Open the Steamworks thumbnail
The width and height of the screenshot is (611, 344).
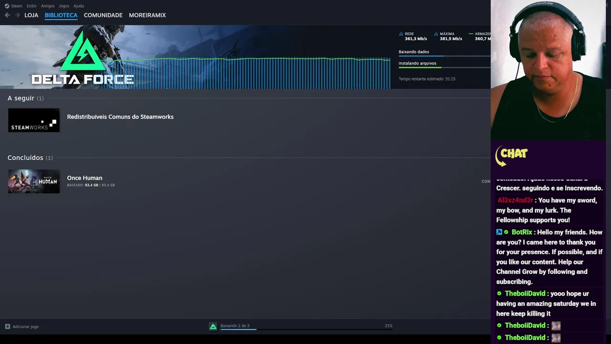(34, 120)
